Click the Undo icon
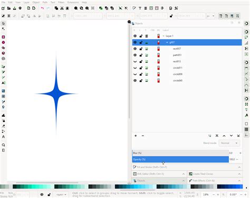This screenshot has height=198, width=250. click(42, 8)
